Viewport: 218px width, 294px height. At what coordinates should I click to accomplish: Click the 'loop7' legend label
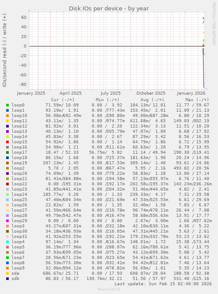point(18,258)
